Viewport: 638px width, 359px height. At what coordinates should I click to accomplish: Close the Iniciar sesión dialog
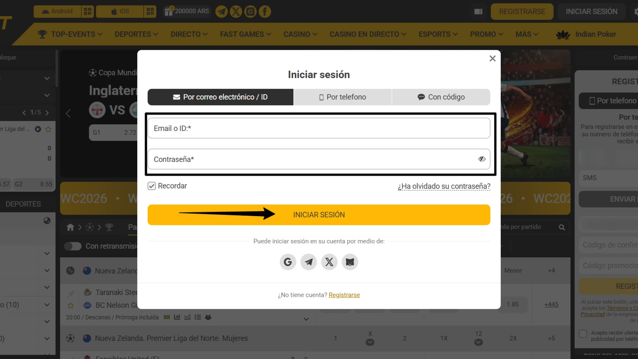(x=492, y=59)
